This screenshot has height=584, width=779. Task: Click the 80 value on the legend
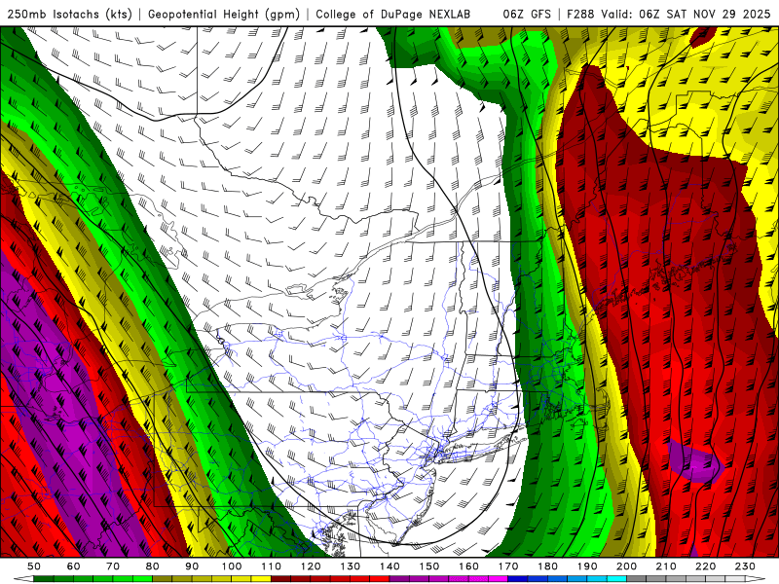pos(153,566)
